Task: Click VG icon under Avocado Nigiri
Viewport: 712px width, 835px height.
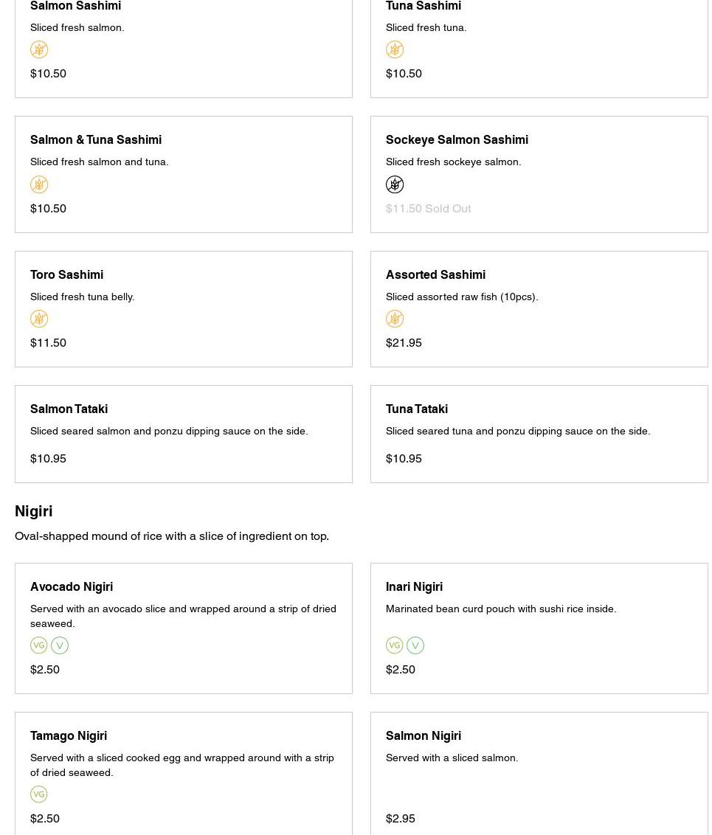Action: coord(39,645)
